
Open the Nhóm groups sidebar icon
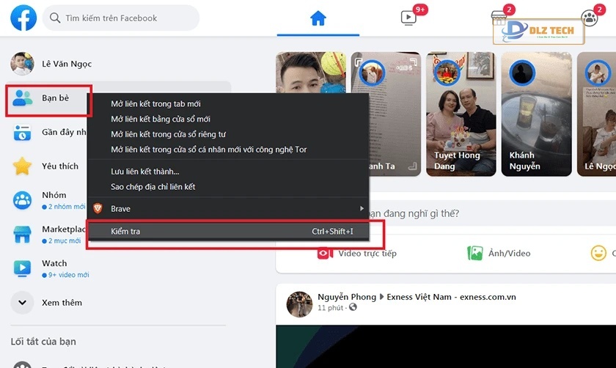(23, 200)
